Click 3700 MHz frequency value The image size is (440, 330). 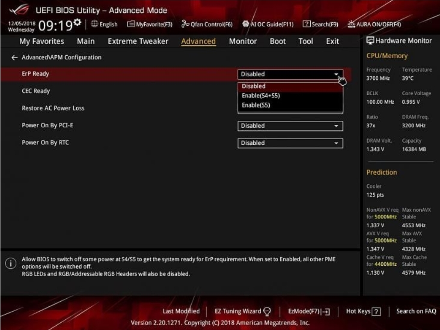[x=378, y=78]
